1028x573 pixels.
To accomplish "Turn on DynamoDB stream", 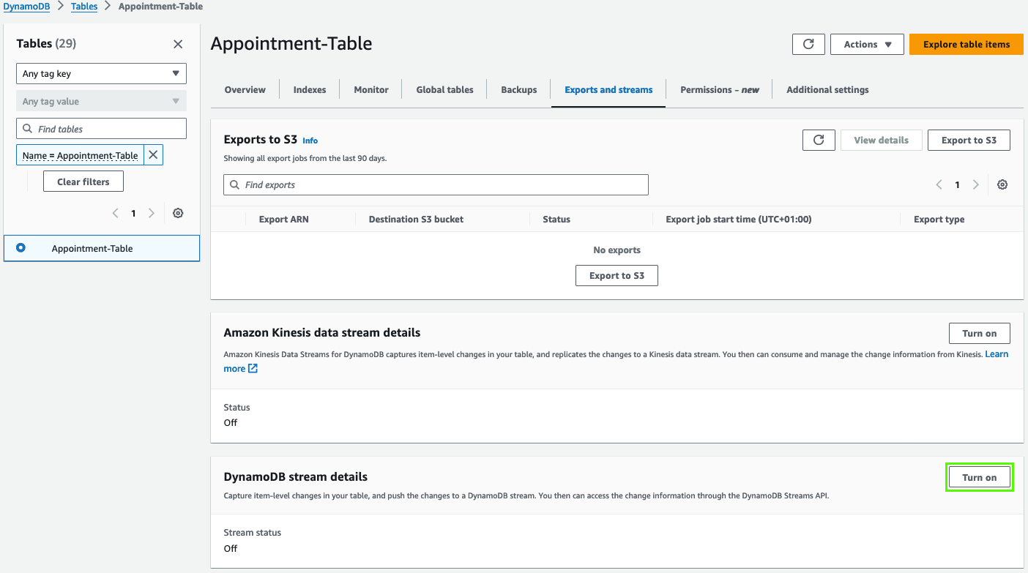I will click(979, 477).
